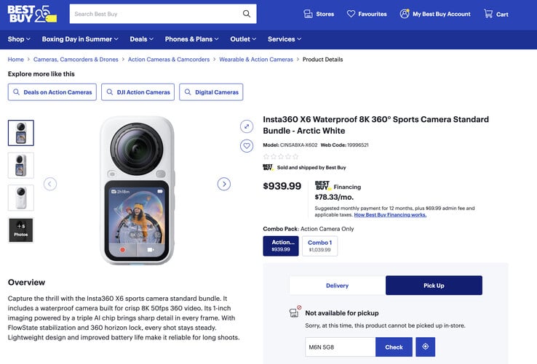Viewport: 537px width, 364px height.
Task: Use current location target icon button
Action: click(x=426, y=347)
